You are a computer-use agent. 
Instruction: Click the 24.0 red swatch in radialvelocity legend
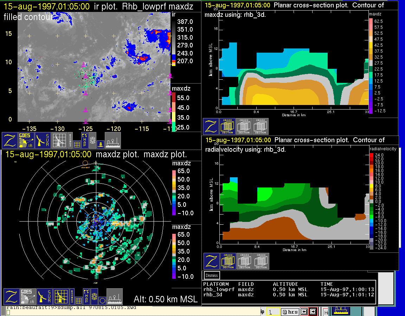[x=372, y=155]
